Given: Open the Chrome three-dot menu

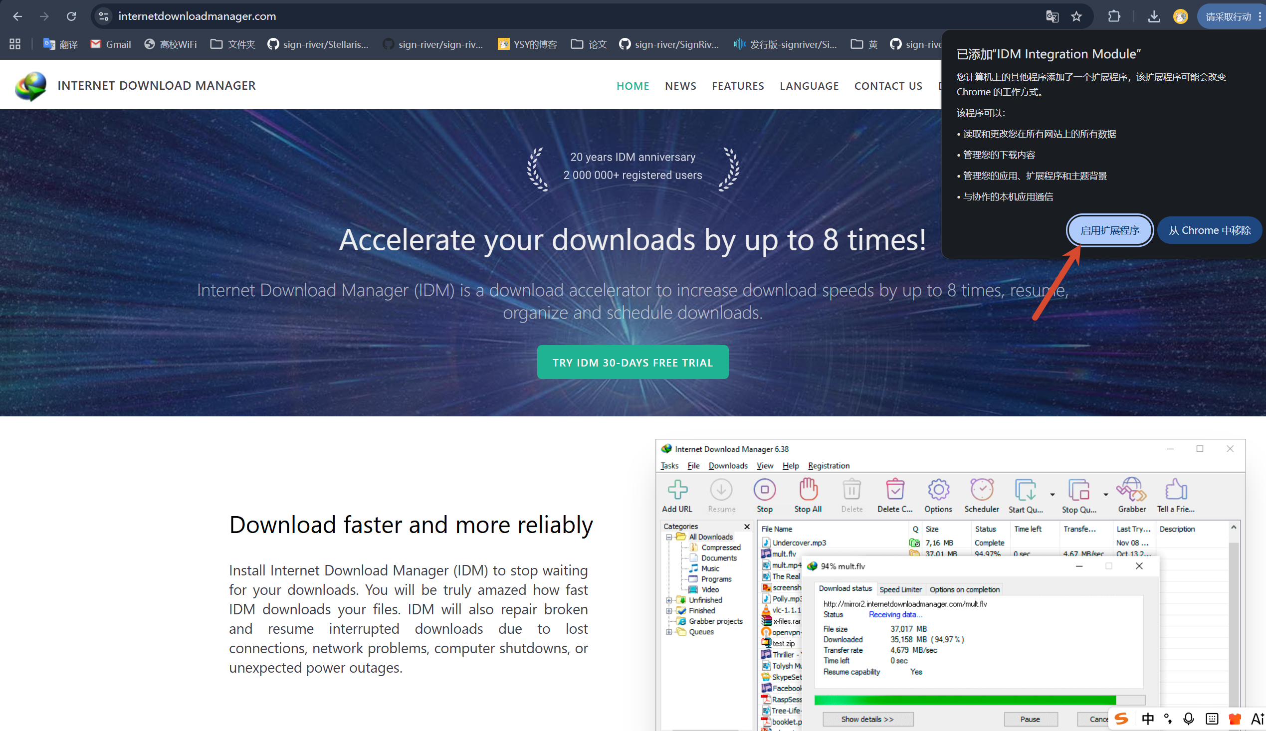Looking at the screenshot, I should 1260,16.
